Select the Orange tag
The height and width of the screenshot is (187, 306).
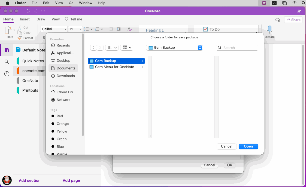pos(63,124)
